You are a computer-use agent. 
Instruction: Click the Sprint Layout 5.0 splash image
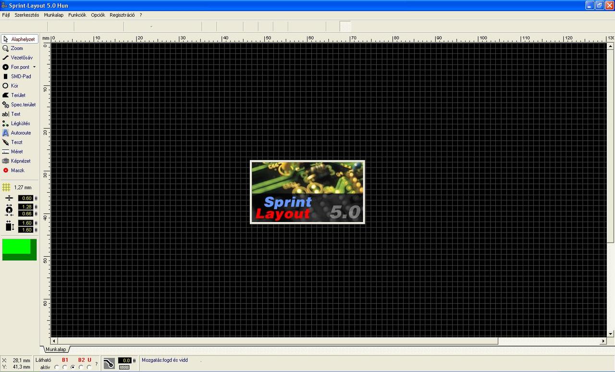[x=307, y=192]
